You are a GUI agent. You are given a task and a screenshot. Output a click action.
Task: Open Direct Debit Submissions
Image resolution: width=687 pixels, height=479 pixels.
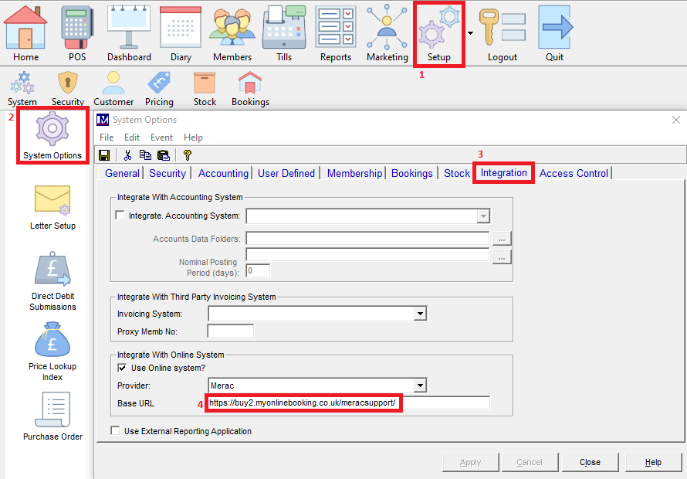tap(52, 281)
